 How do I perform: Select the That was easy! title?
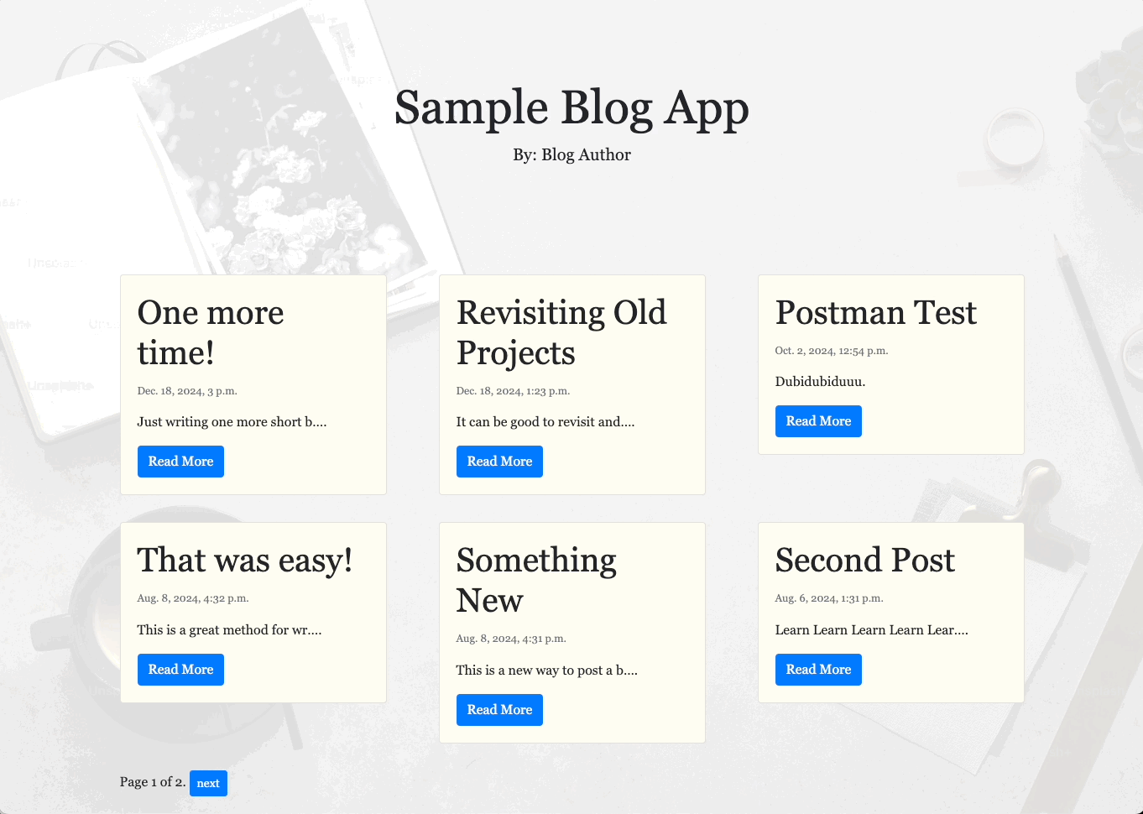[x=245, y=560]
